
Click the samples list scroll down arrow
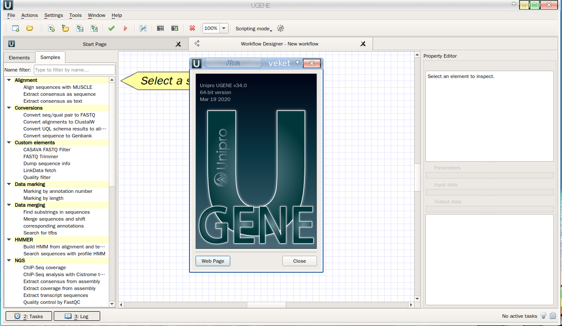(112, 304)
